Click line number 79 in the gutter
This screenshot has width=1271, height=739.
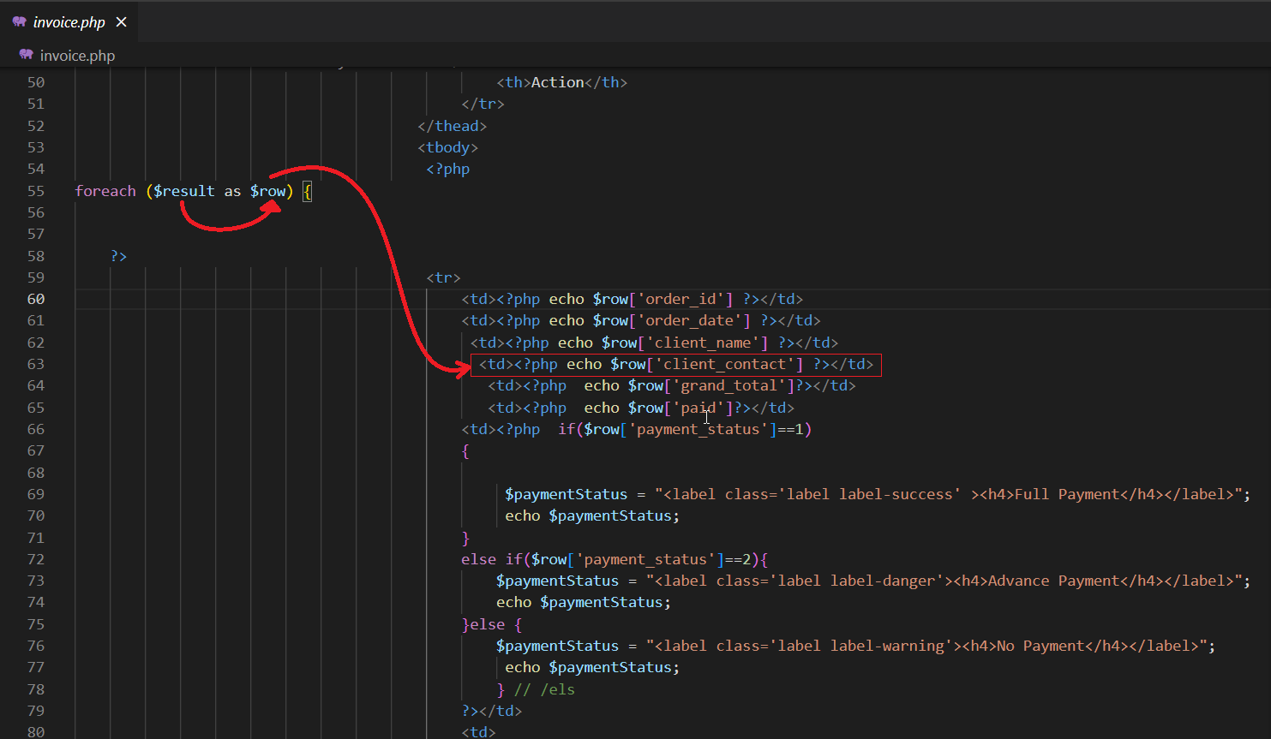coord(35,711)
